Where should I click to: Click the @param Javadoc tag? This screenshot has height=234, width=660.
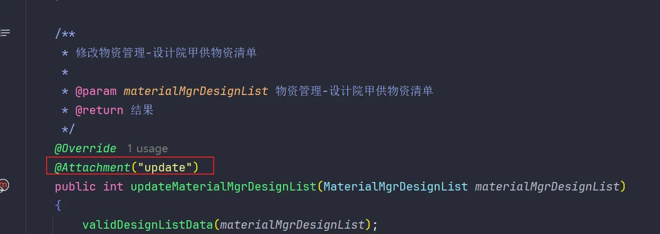(95, 91)
